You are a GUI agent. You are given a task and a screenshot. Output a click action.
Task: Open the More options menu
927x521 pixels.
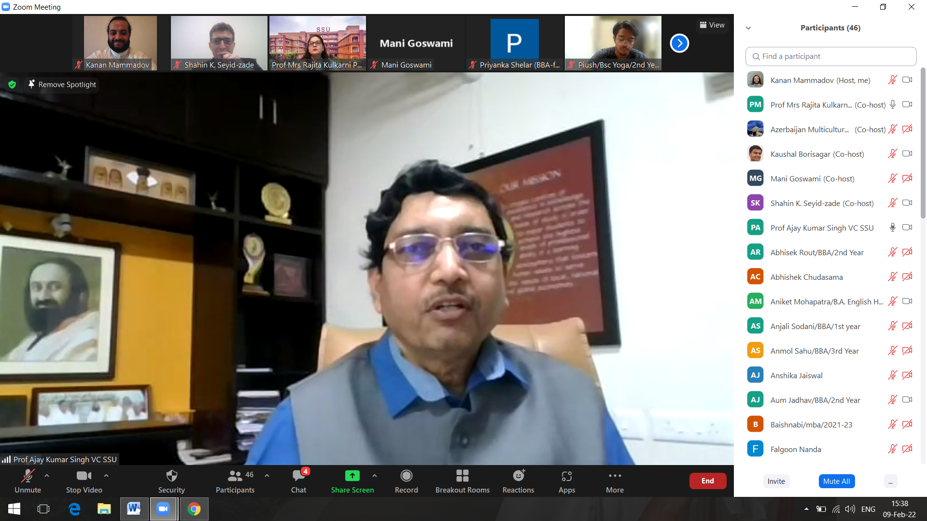pos(615,476)
